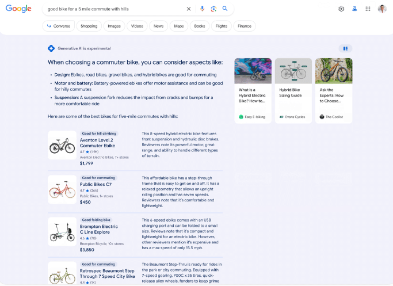Click the $3,850 price
This screenshot has width=393, height=286.
[x=87, y=250]
